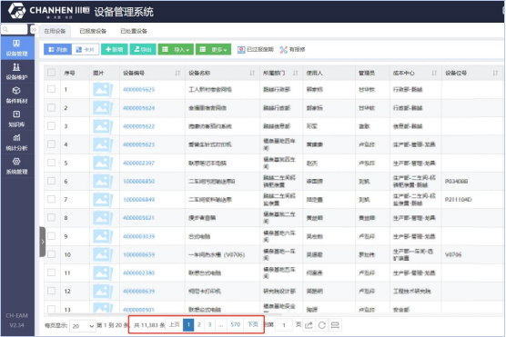The height and width of the screenshot is (337, 506).
Task: Open the 更多 dropdown button
Action: click(x=213, y=49)
